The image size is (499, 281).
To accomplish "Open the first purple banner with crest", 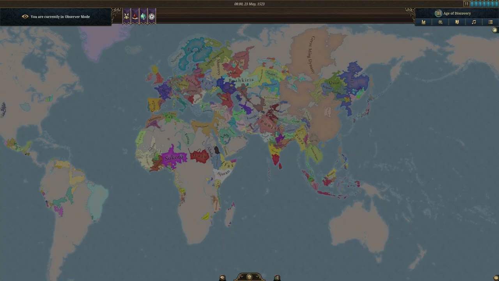I will click(x=127, y=16).
